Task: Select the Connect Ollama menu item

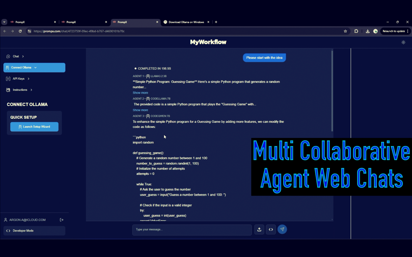Action: coord(34,68)
